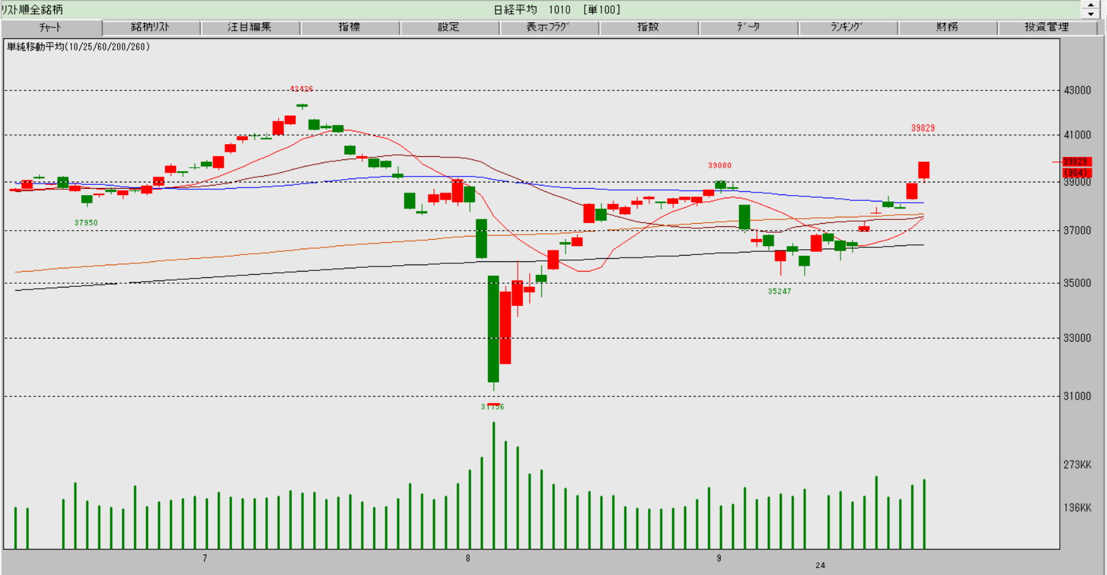Click the month 8 marker on time axis
1107x575 pixels.
(x=467, y=558)
